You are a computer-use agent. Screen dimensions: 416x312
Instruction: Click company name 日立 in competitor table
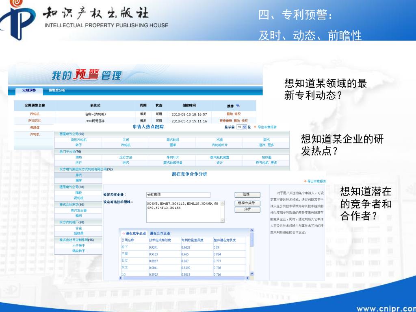coord(124,261)
